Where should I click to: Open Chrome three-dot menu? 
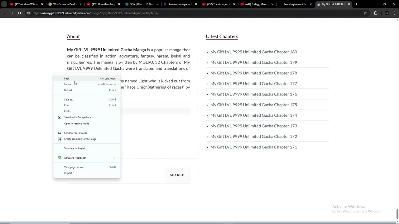(395, 13)
